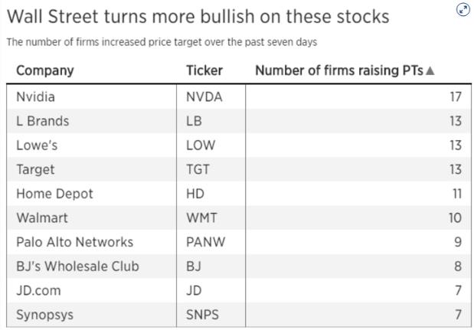Click the expand fullscreen icon
Viewport: 474px width, 330px height.
click(x=462, y=10)
